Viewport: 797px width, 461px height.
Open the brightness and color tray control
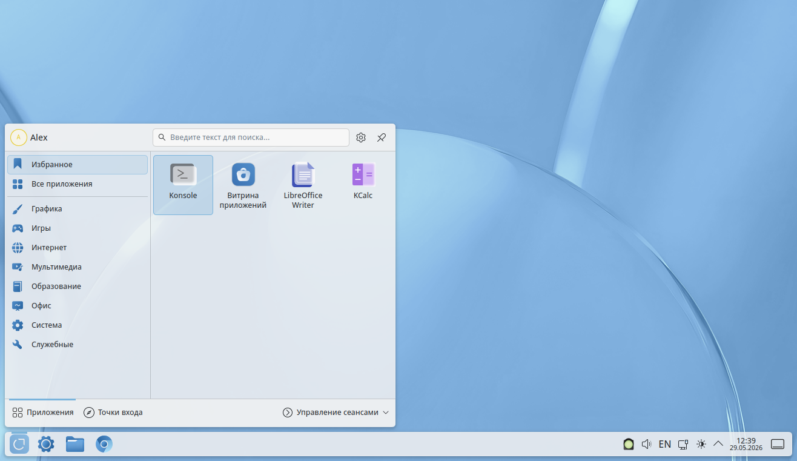701,444
